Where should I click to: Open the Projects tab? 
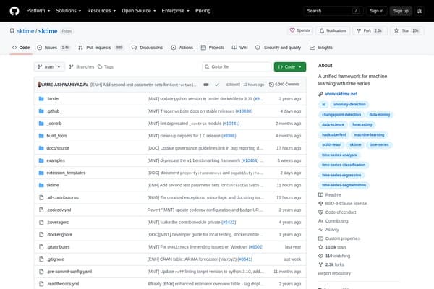pos(213,48)
